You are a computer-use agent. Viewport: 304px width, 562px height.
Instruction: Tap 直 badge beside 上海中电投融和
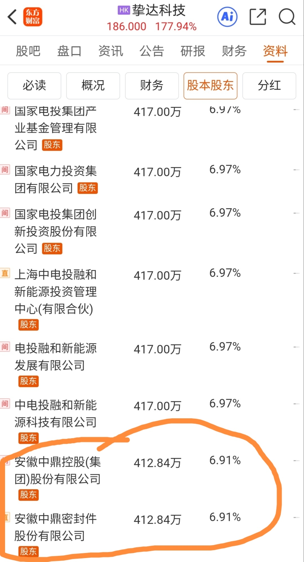click(5, 273)
